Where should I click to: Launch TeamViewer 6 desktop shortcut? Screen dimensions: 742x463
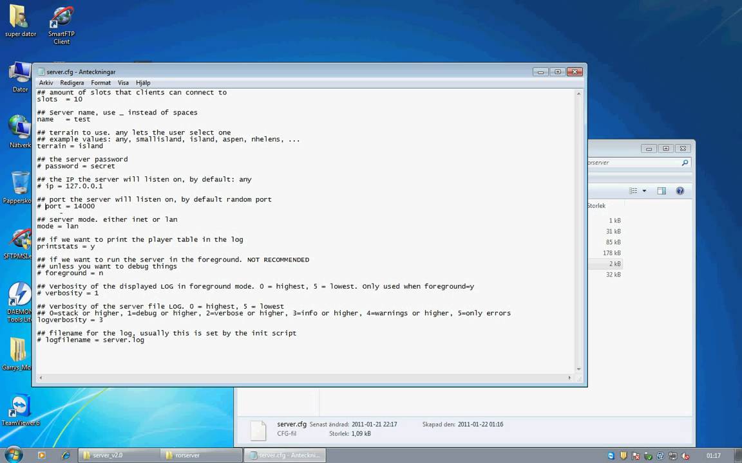pos(20,410)
